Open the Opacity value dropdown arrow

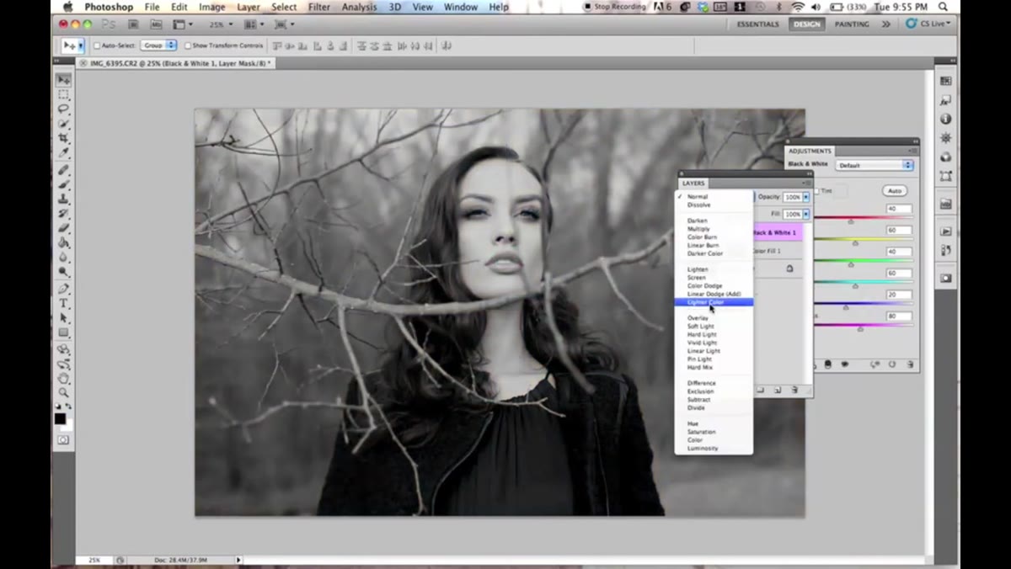pyautogui.click(x=806, y=197)
